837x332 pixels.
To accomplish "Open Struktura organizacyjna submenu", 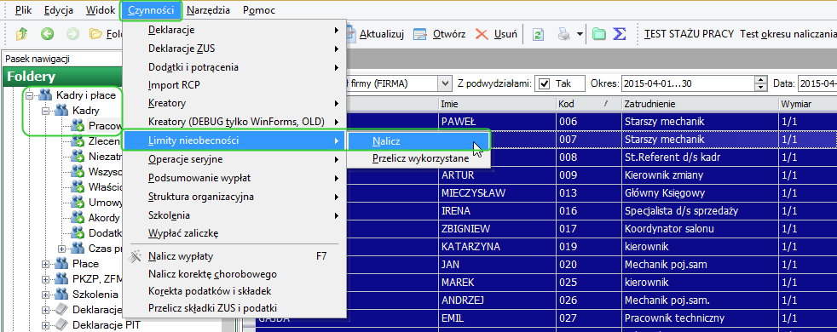I will point(235,197).
